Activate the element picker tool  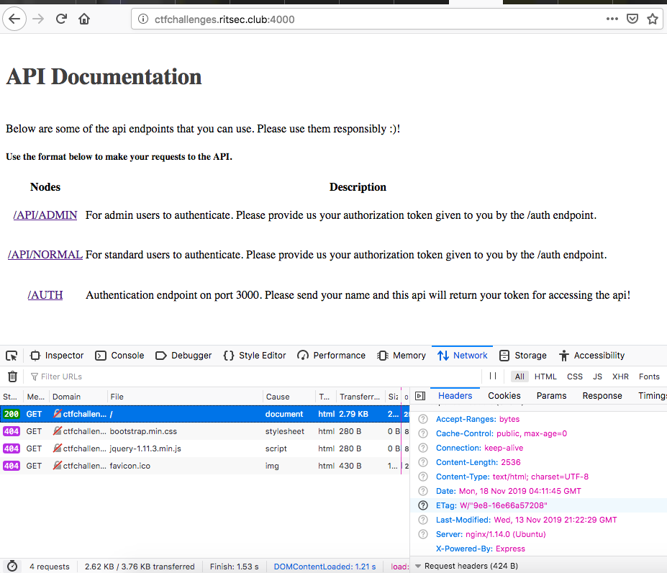point(12,356)
